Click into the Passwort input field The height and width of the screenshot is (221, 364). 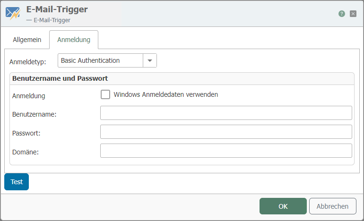[226, 132]
